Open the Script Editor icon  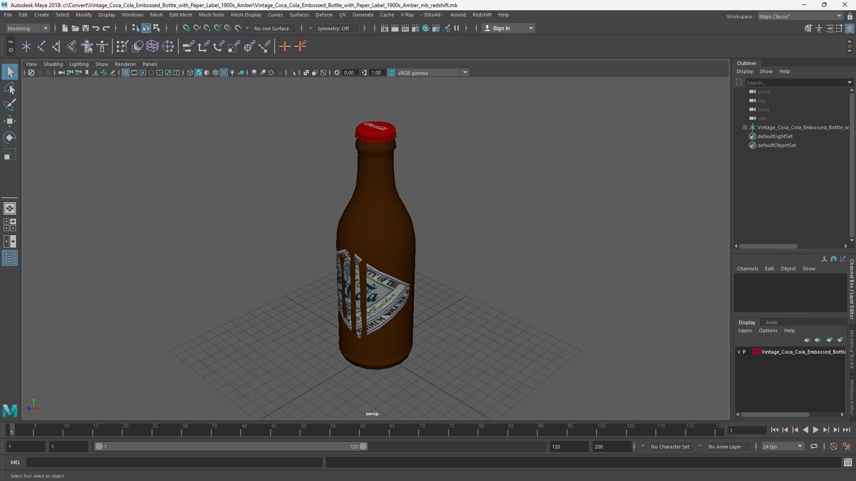[848, 463]
